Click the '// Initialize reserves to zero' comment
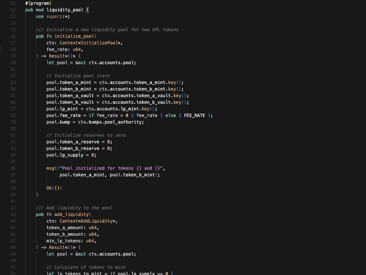The image size is (366, 275). [x=86, y=135]
